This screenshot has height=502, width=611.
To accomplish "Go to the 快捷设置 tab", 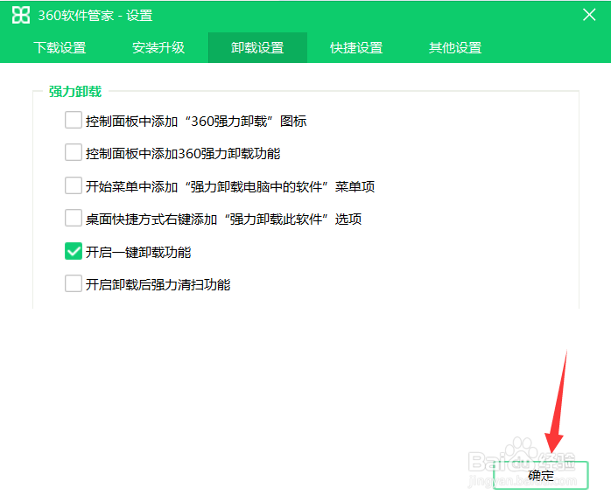I will pyautogui.click(x=356, y=47).
